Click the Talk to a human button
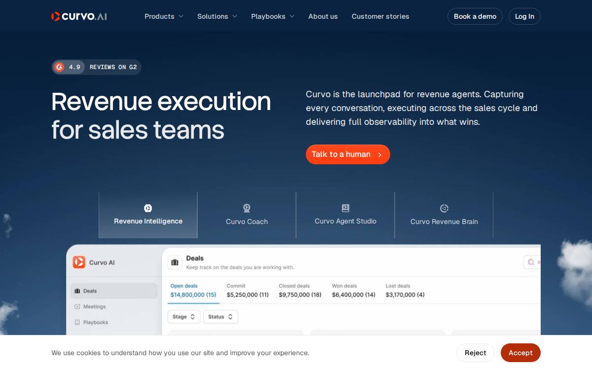 348,154
